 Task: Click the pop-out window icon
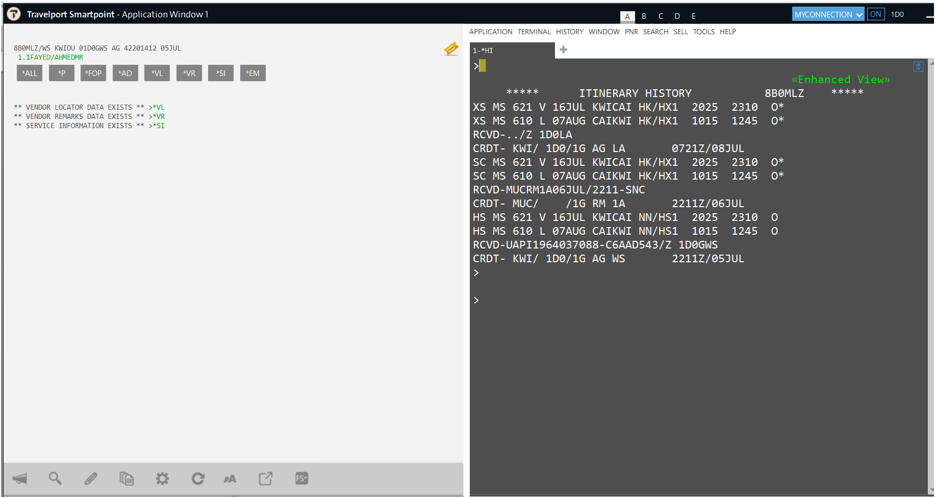265,479
